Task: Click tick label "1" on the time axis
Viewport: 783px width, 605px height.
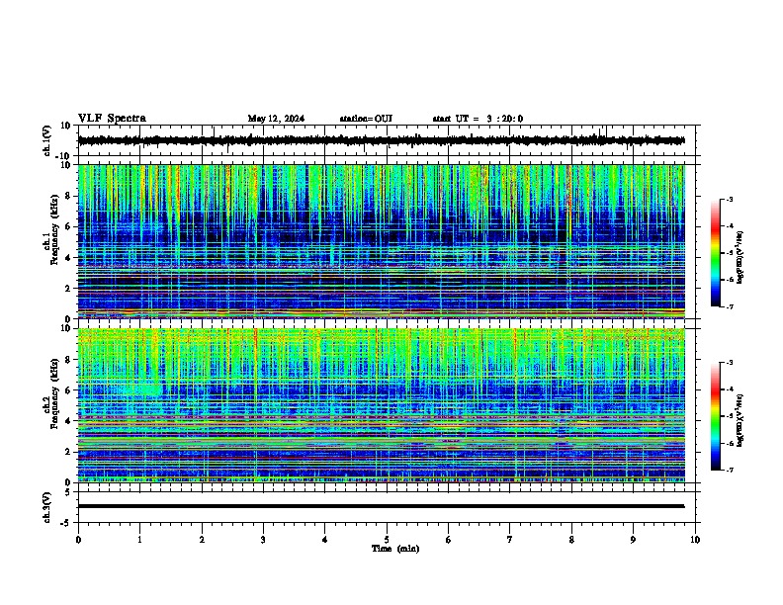Action: (139, 540)
